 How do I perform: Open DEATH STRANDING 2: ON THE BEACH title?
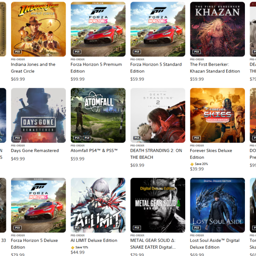pos(156,154)
